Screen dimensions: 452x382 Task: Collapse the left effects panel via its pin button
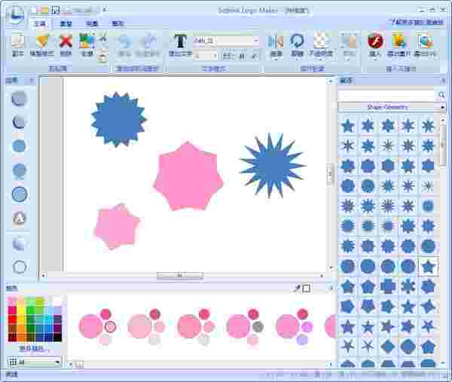click(32, 81)
